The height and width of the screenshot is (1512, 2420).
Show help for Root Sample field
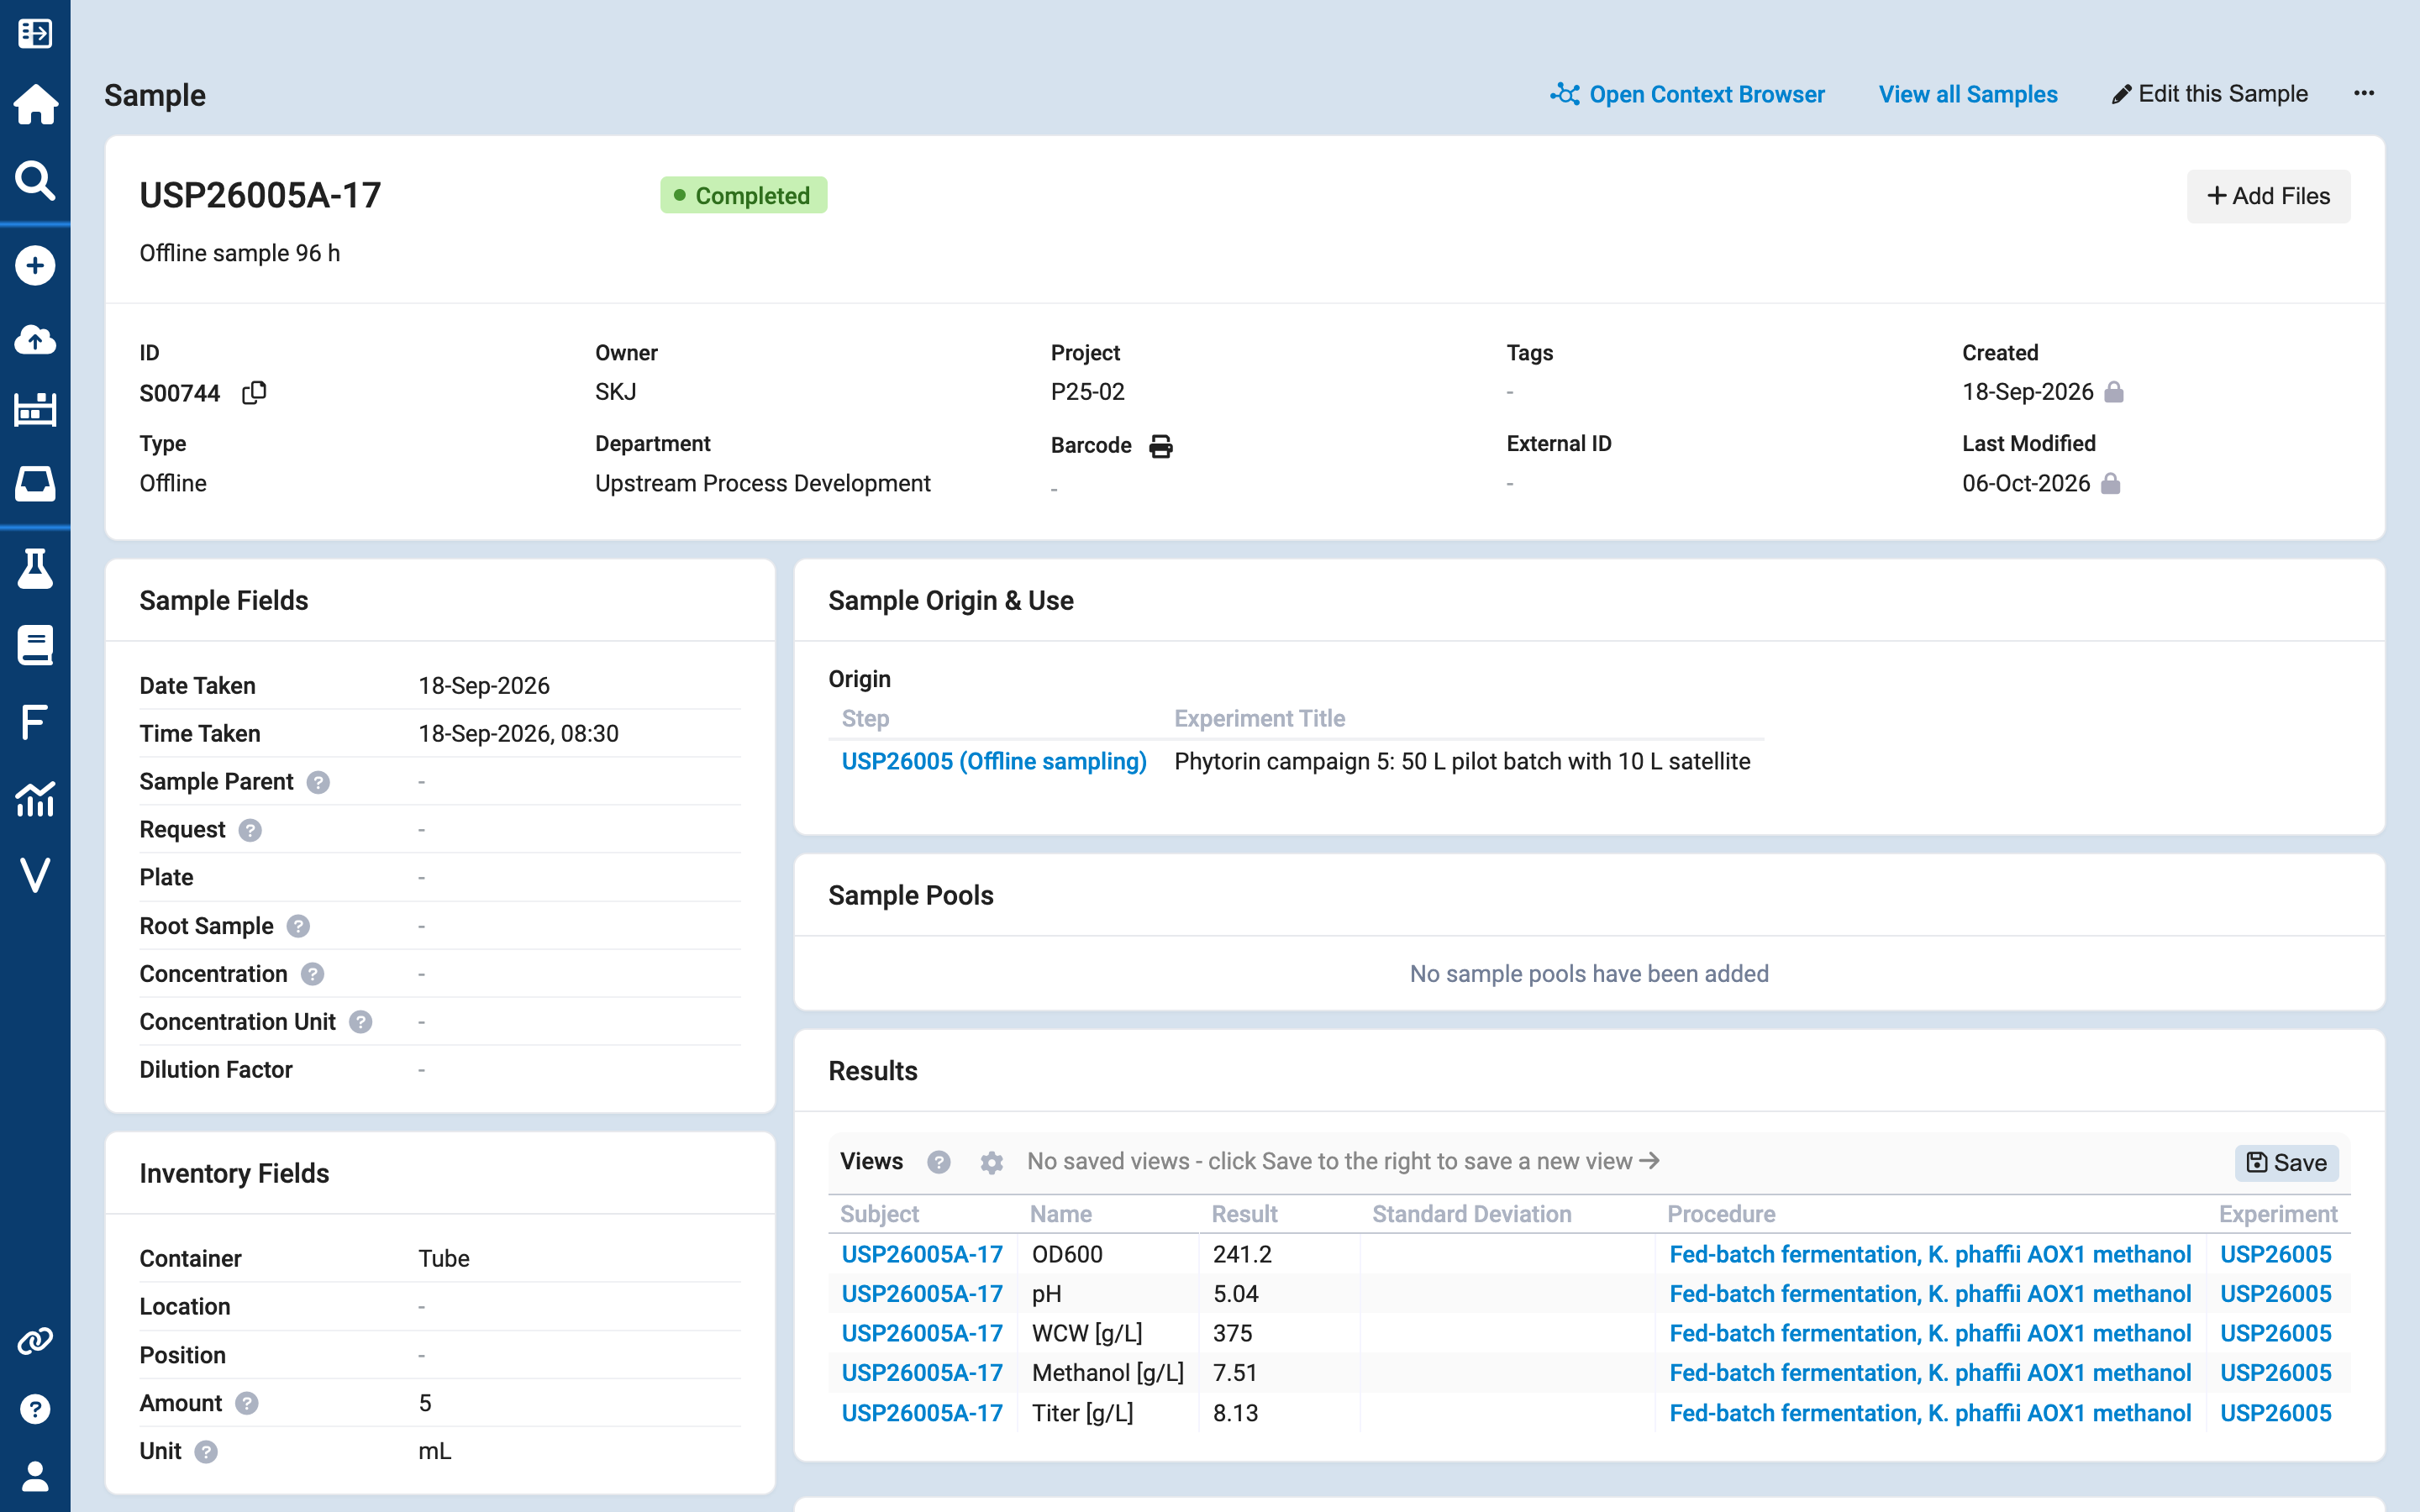pos(298,926)
